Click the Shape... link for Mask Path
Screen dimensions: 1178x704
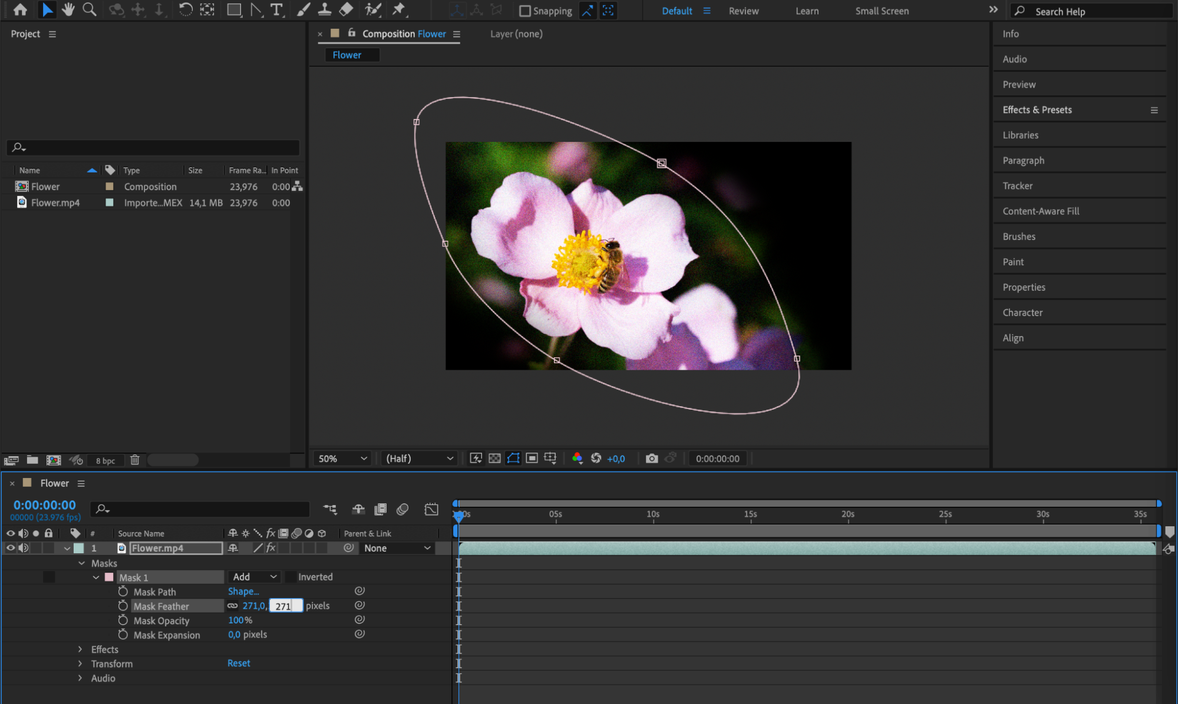[243, 591]
